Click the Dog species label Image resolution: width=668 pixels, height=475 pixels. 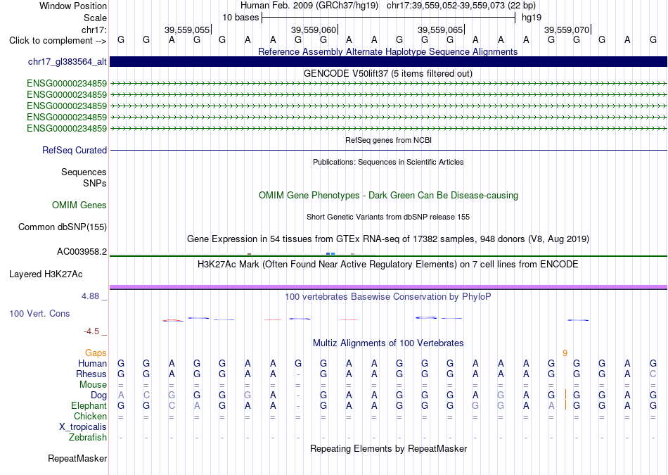coord(99,395)
